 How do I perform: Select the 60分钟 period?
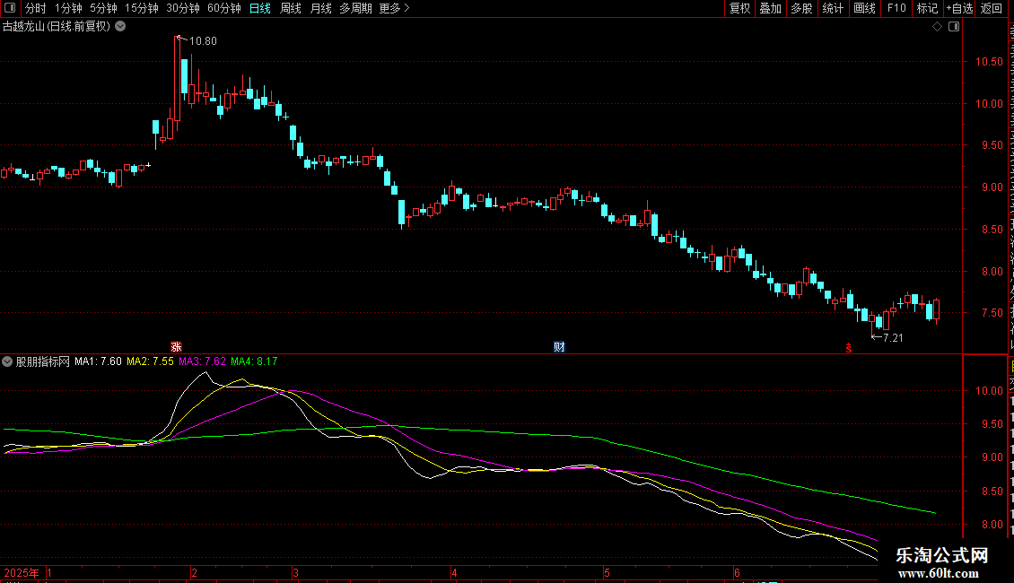[x=224, y=8]
